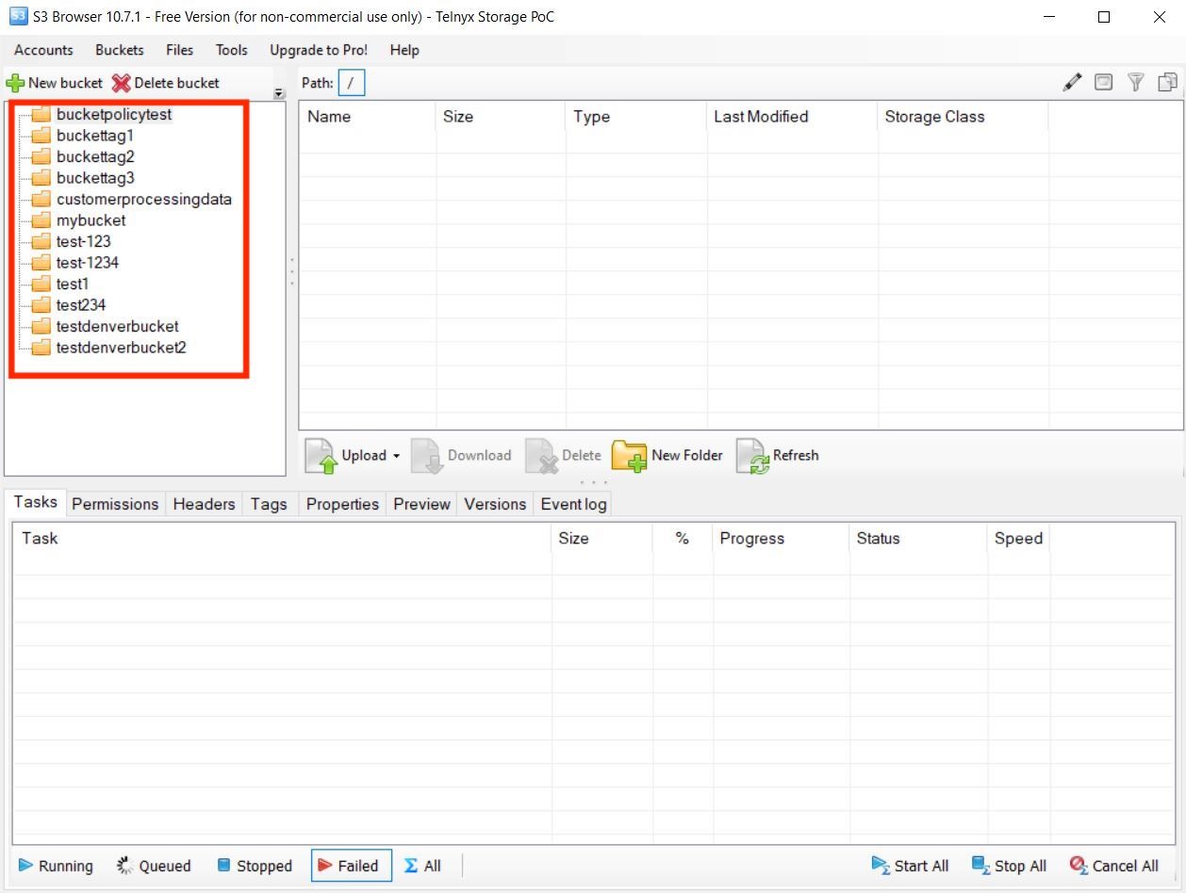Switch to the Headers tab
Viewport: 1186px width, 893px height.
pyautogui.click(x=204, y=504)
